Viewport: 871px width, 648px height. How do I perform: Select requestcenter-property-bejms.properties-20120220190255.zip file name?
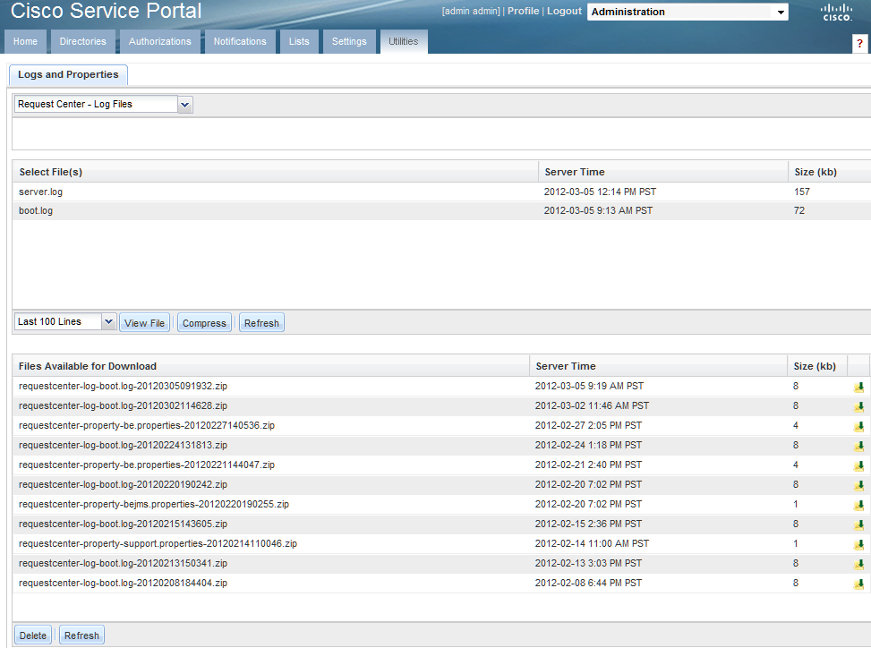(x=154, y=504)
